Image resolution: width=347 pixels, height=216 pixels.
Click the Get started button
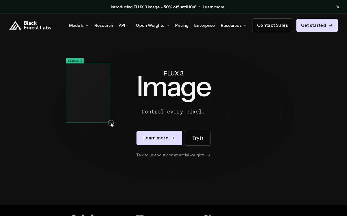coord(317,25)
